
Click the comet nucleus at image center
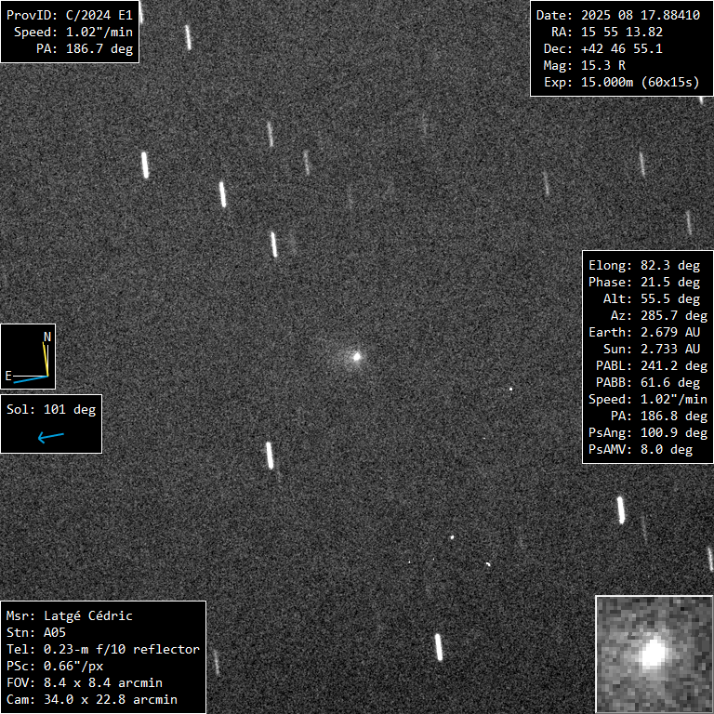357,357
